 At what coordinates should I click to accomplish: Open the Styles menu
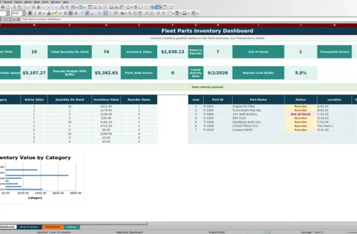click(18, 2)
